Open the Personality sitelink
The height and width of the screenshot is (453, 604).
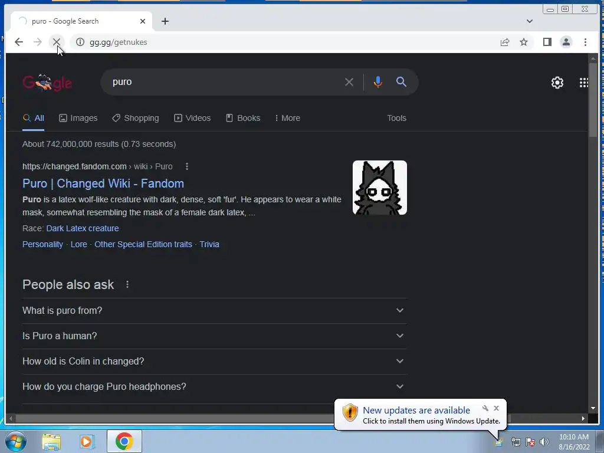click(42, 244)
